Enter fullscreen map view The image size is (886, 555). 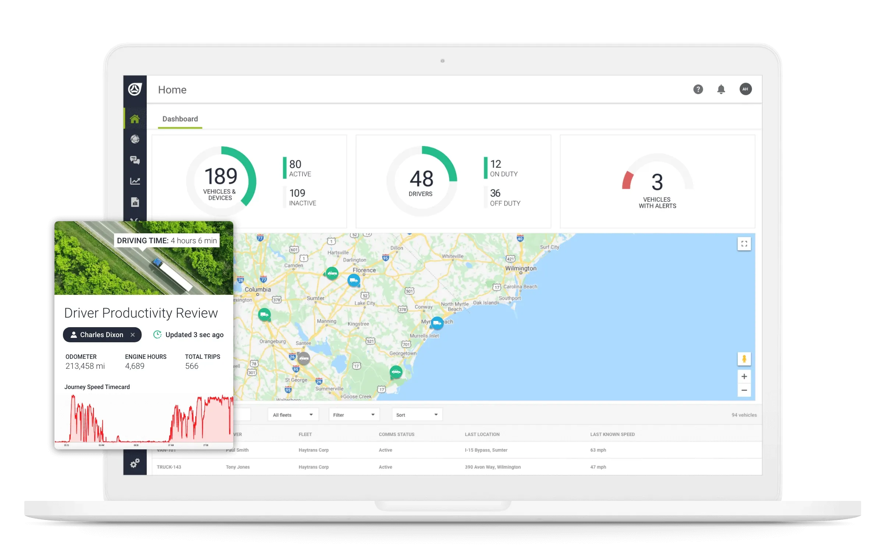pos(744,243)
